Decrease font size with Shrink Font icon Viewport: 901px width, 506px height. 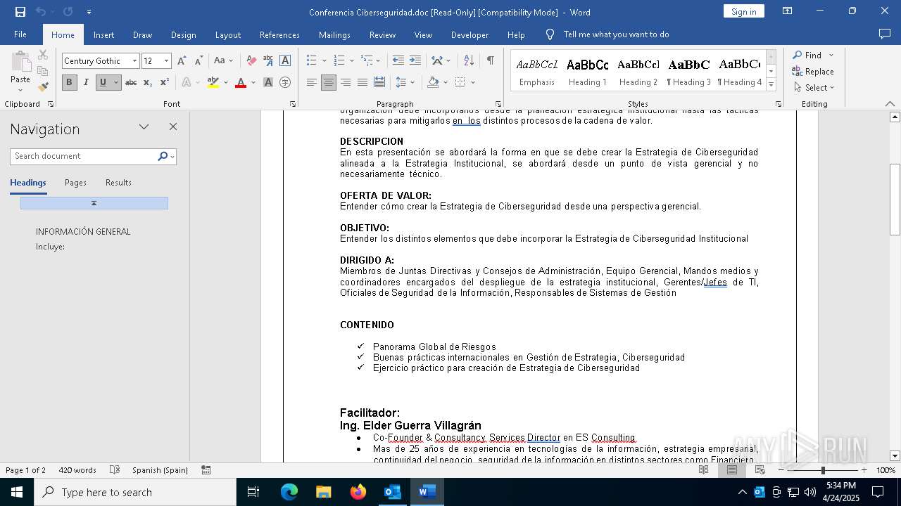point(199,61)
